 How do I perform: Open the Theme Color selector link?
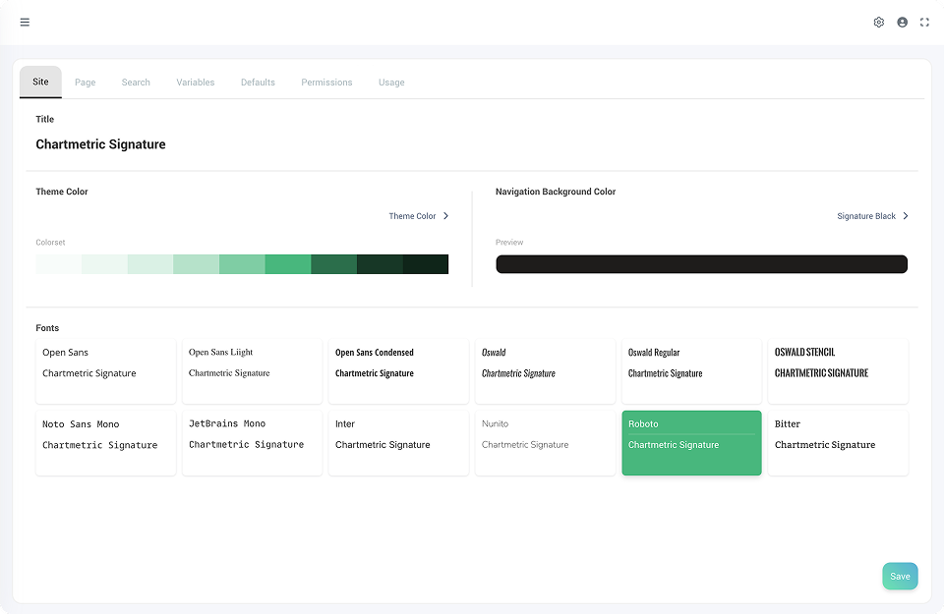(x=412, y=216)
